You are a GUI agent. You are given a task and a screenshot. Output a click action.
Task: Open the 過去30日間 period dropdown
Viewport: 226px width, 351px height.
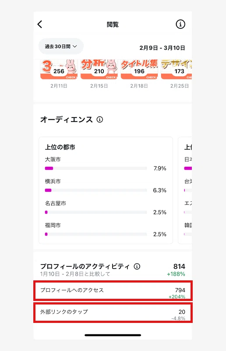point(61,47)
